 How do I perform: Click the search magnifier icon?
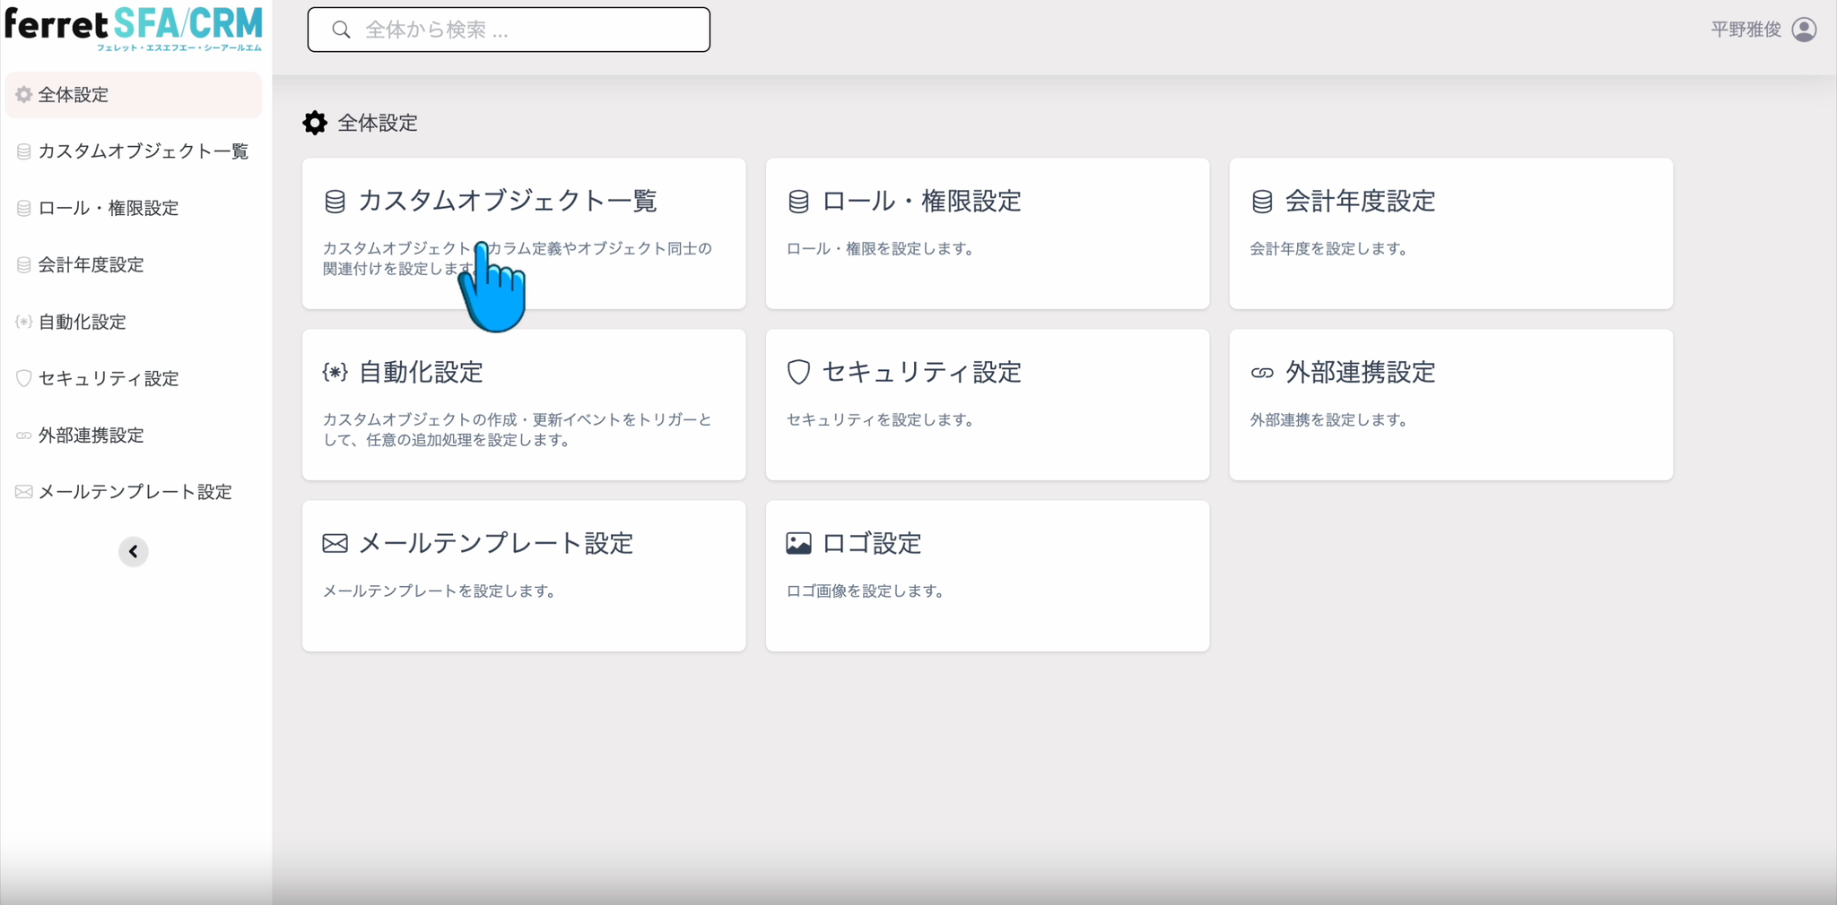coord(341,30)
